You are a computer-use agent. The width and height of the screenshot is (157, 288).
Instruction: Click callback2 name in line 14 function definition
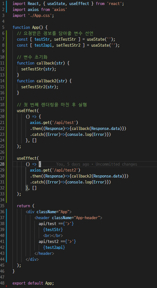(x=46, y=81)
